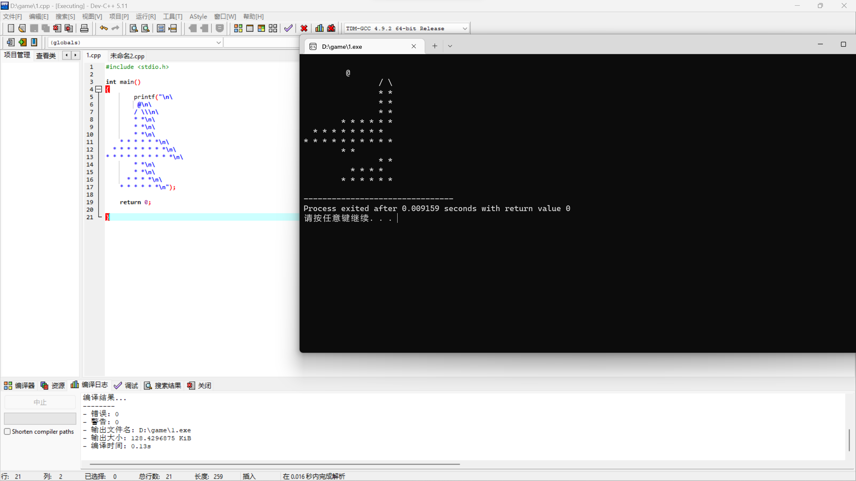Image resolution: width=856 pixels, height=481 pixels.
Task: Click the Save All toolbar icon
Action: tap(45, 28)
